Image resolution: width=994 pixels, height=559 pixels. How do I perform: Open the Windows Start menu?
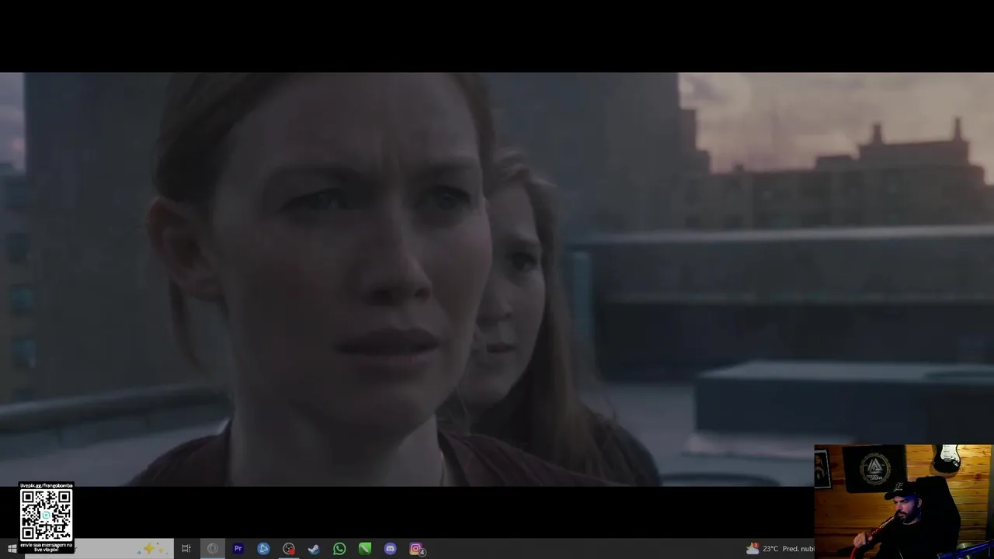[x=12, y=549]
